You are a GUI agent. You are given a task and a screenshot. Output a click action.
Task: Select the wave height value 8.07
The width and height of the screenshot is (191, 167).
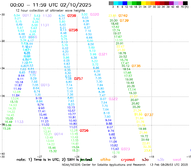103,99
